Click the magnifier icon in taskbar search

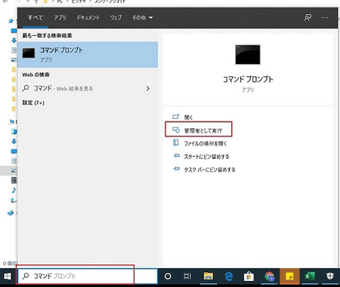click(26, 276)
